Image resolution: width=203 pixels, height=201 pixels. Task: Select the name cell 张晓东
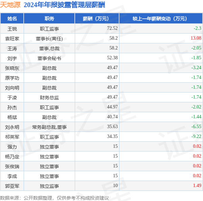click(12, 68)
